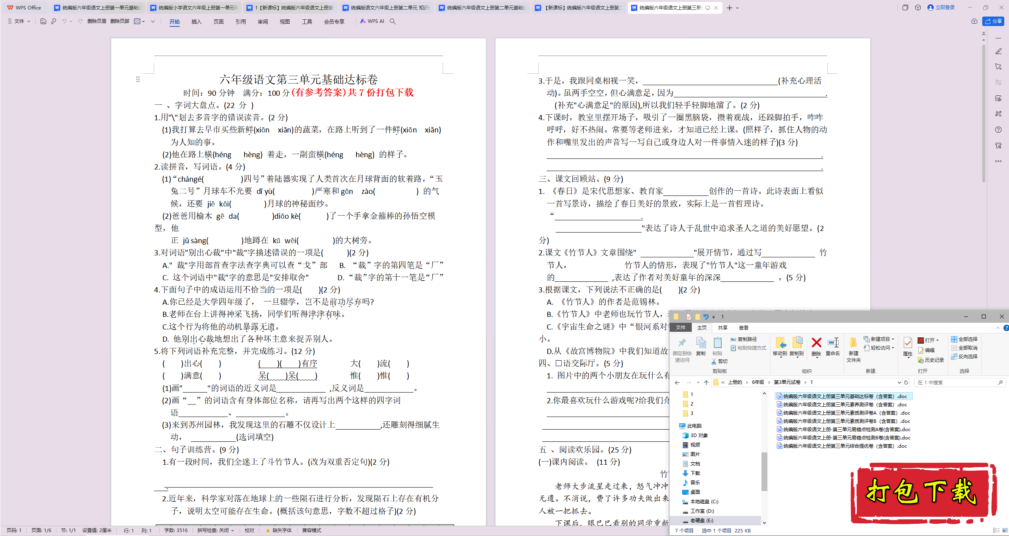Screen dimensions: 1009x536
Task: Open the 文件 menu dropdown in WPS
Action: 19,21
